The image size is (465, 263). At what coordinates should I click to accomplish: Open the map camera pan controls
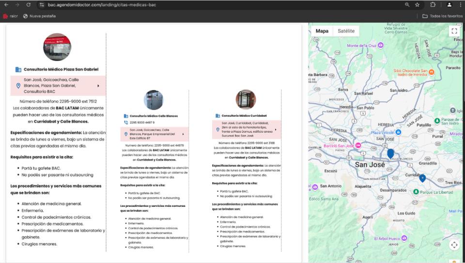coord(454,245)
